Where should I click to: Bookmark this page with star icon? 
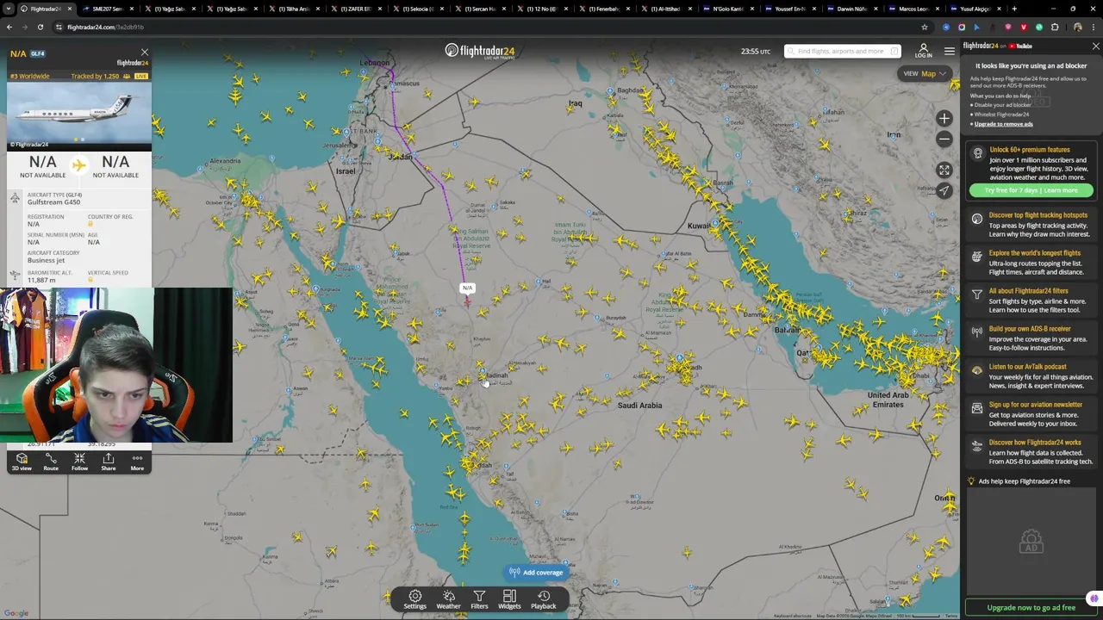(925, 27)
